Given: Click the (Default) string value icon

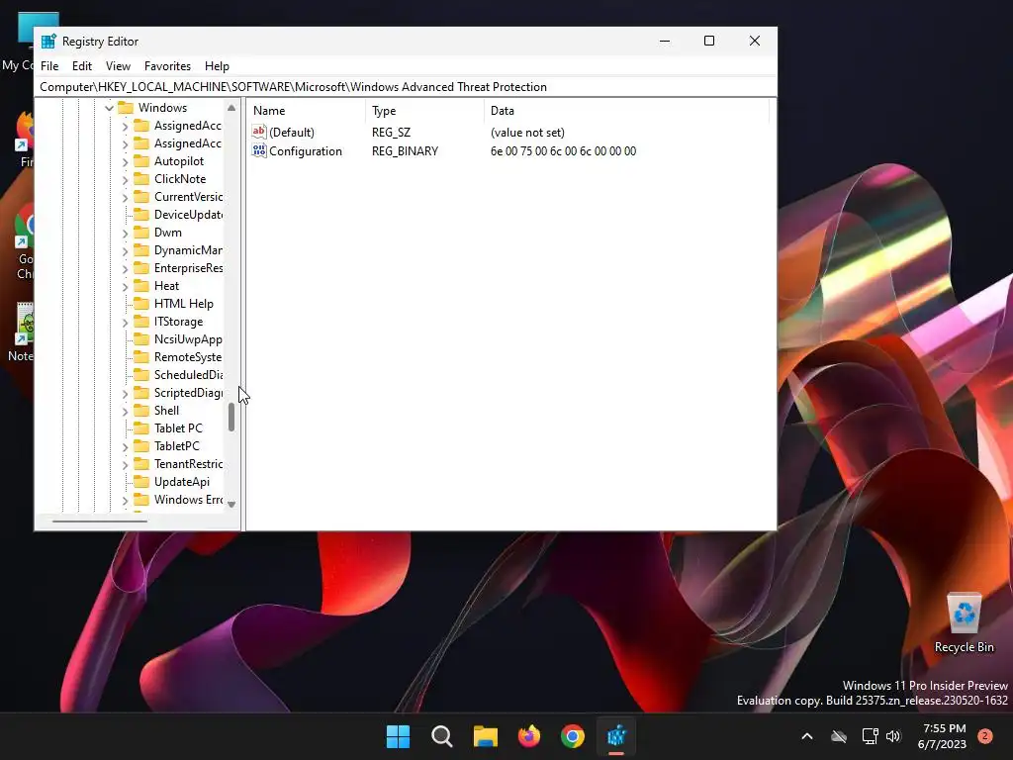Looking at the screenshot, I should click(259, 132).
